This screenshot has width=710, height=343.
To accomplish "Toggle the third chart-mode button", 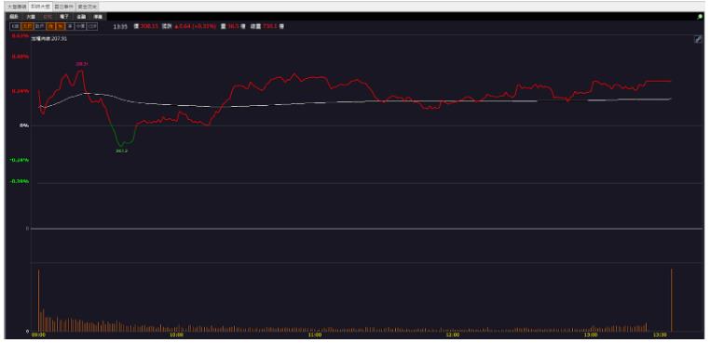I will tap(39, 26).
